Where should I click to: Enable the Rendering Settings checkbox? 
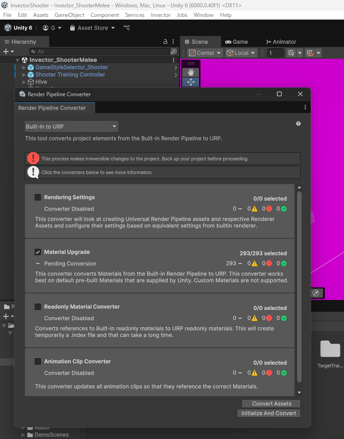point(38,197)
